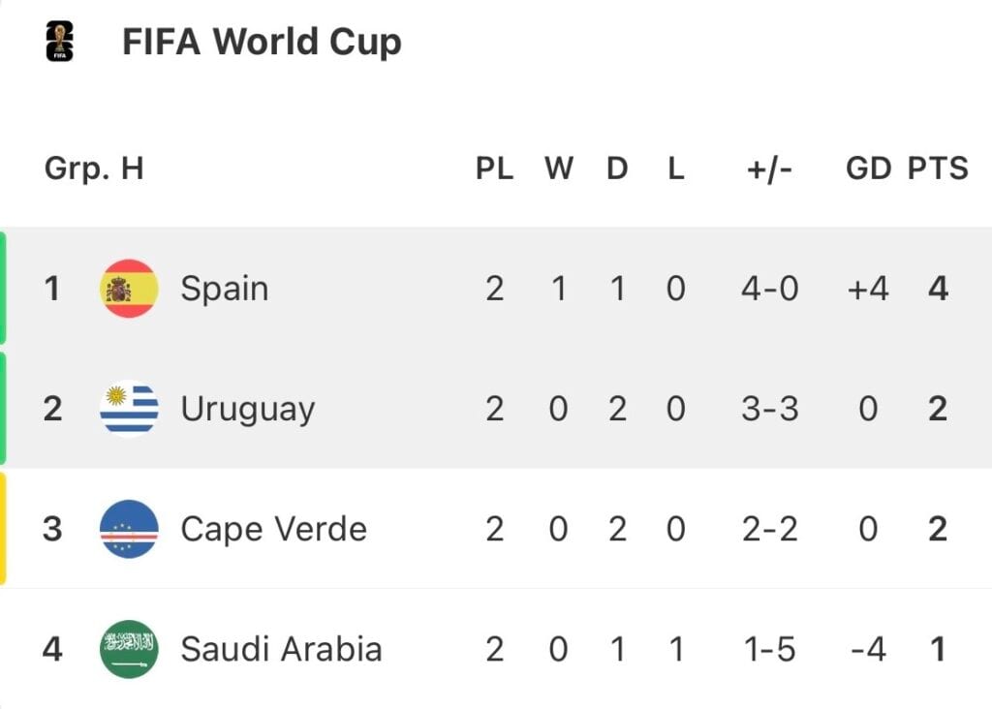This screenshot has height=709, width=992.
Task: Click the green first-place position indicator bar
Action: (x=3, y=289)
